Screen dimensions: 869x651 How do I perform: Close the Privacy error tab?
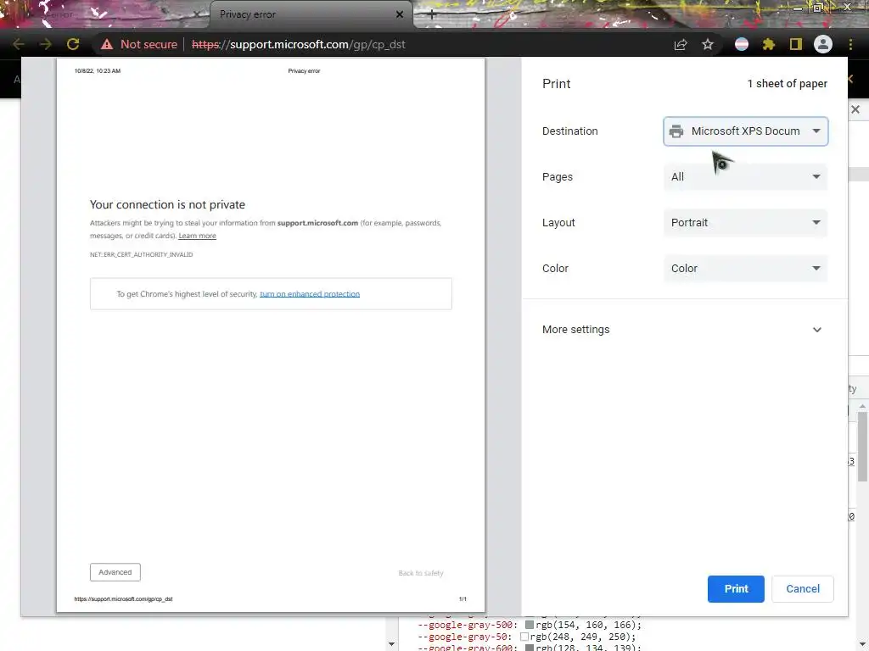(x=400, y=14)
